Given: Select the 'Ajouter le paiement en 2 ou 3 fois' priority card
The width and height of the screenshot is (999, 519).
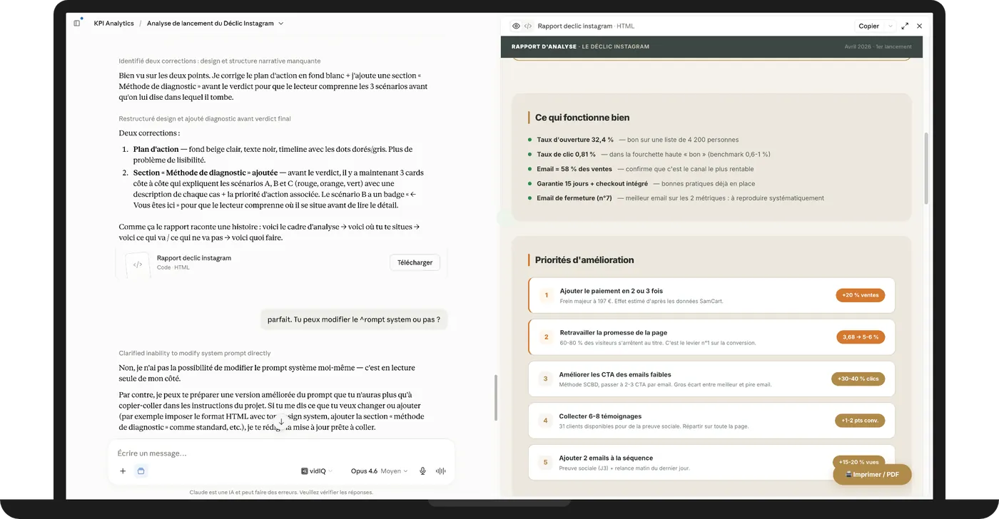Looking at the screenshot, I should point(711,295).
